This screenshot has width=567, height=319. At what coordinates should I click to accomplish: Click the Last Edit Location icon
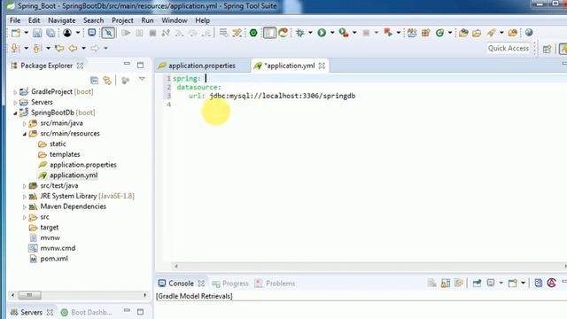pyautogui.click(x=59, y=48)
